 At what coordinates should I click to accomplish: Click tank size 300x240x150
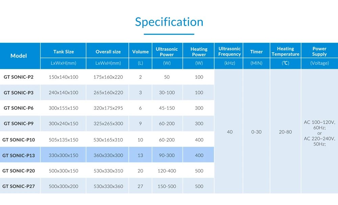click(64, 123)
